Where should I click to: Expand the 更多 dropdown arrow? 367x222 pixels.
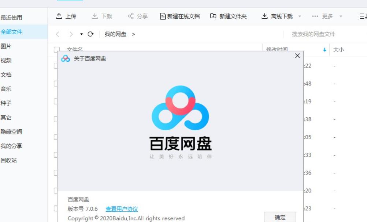341,16
